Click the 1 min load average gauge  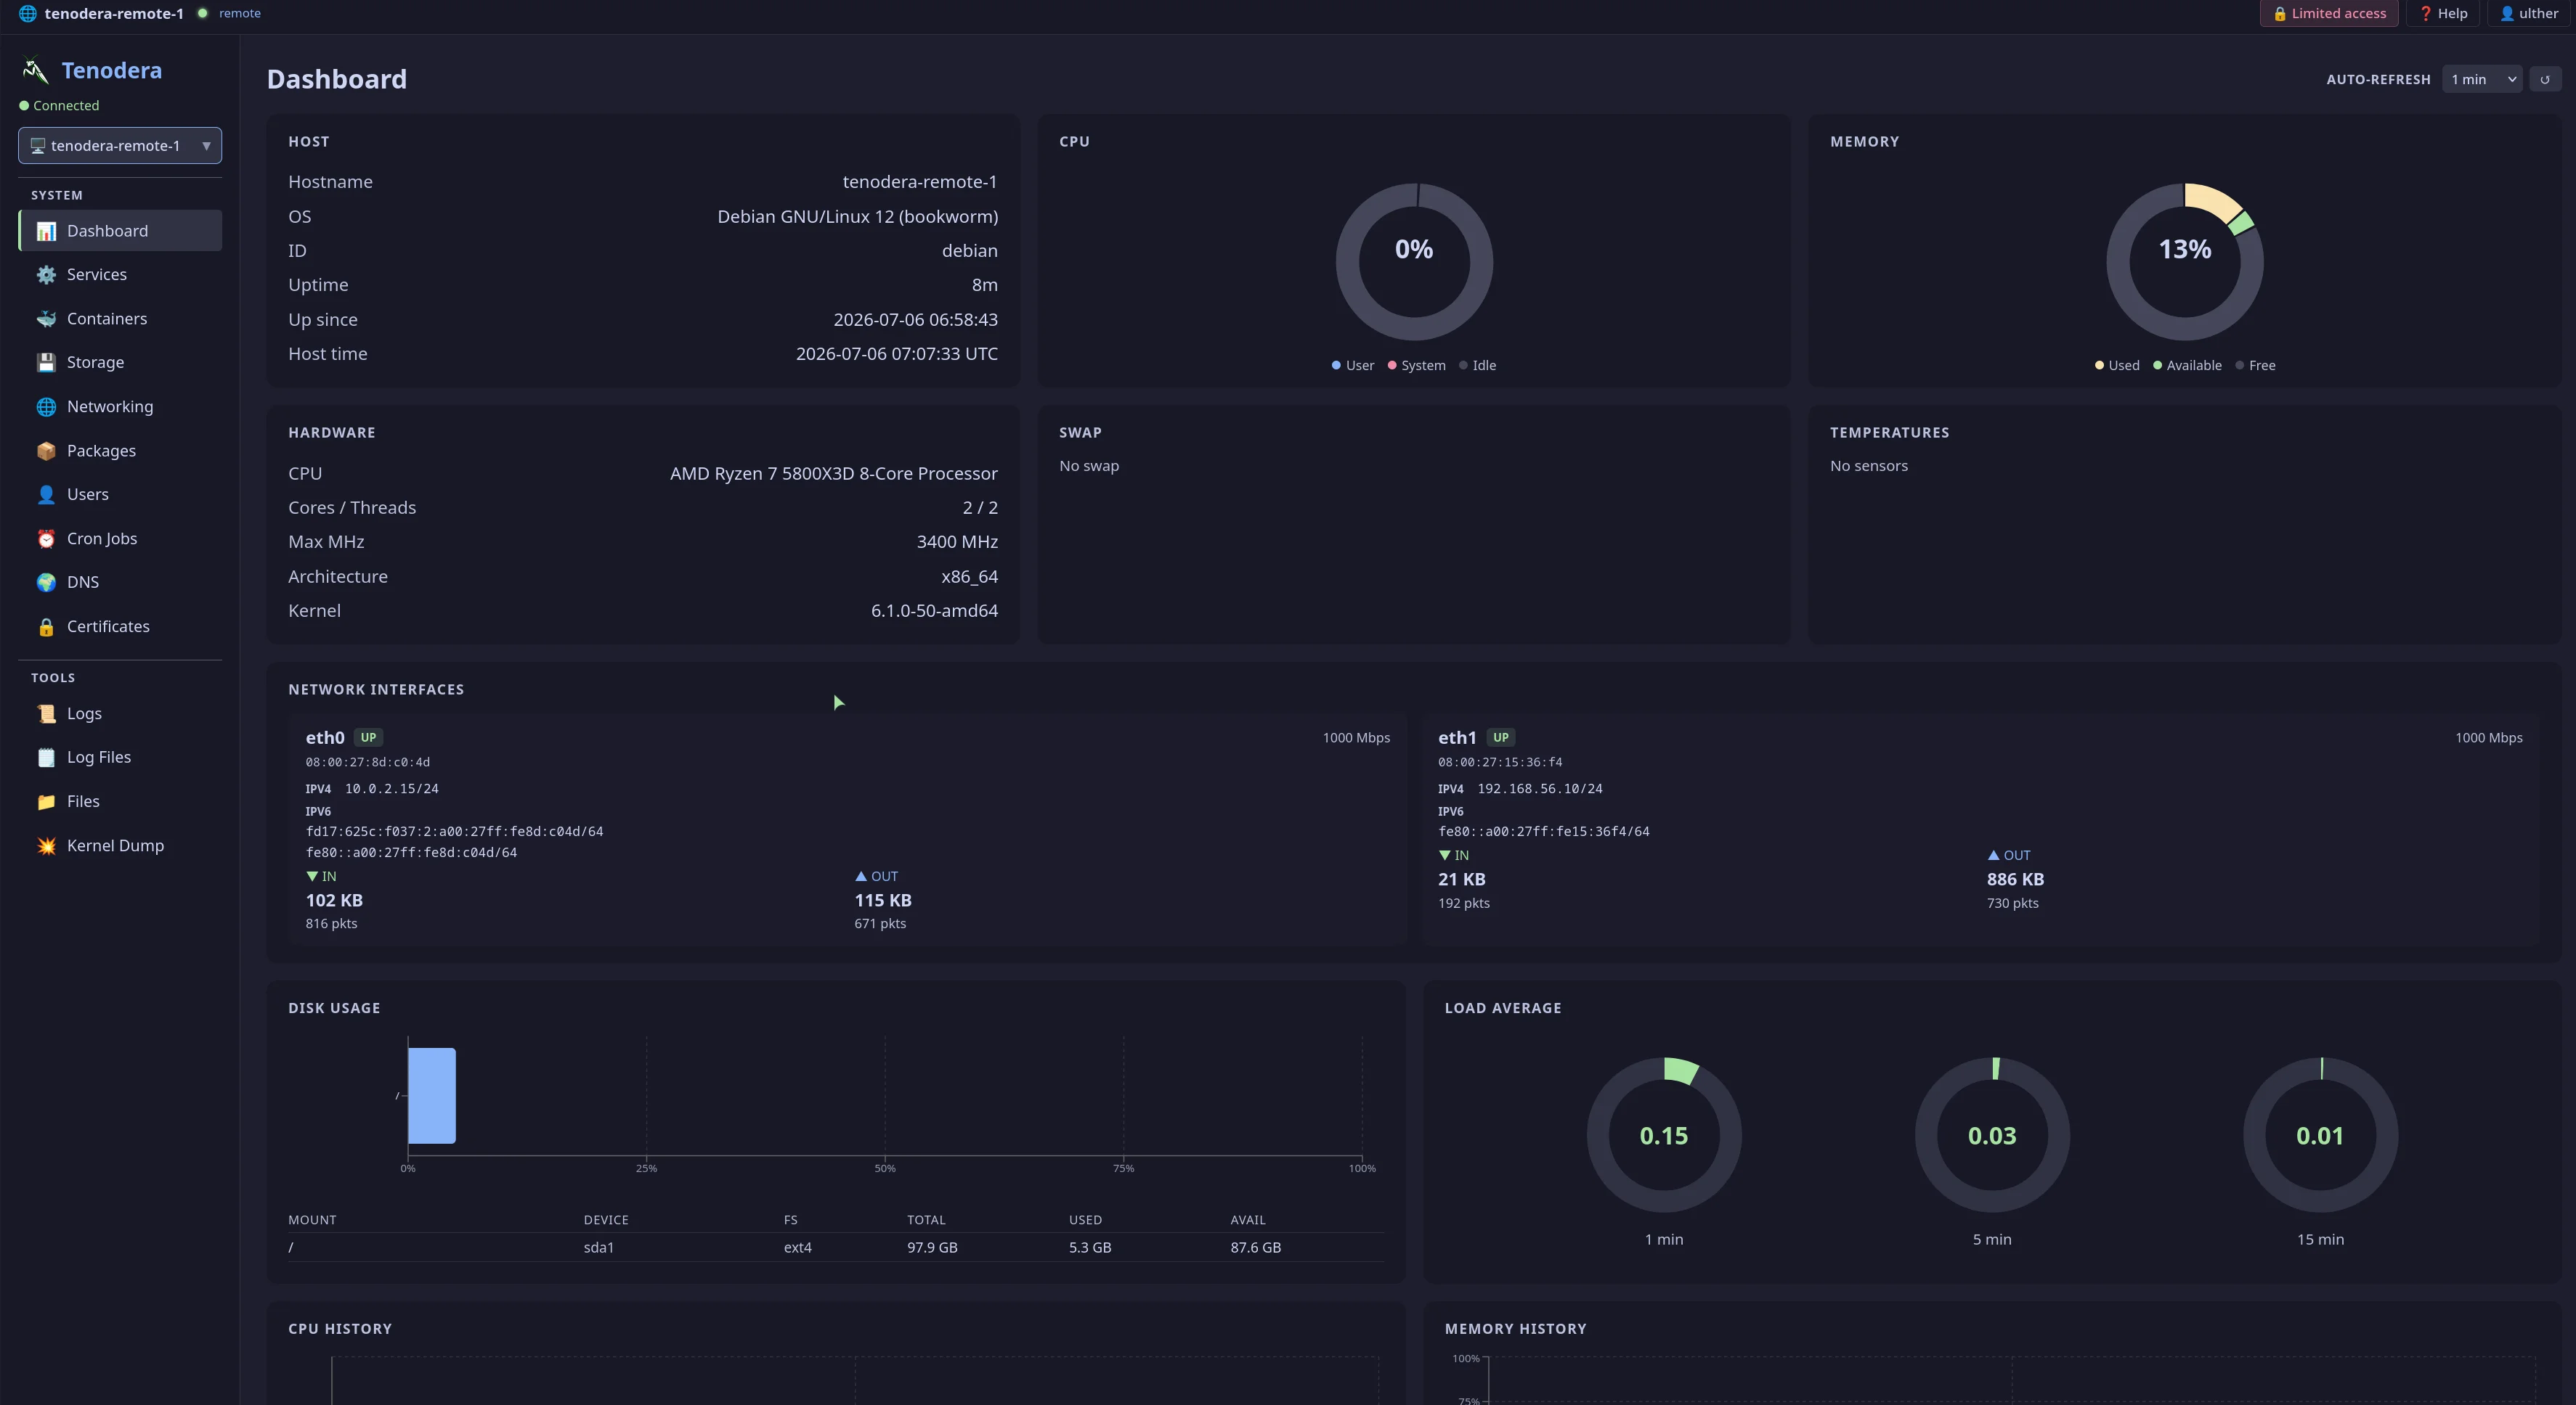(x=1664, y=1135)
